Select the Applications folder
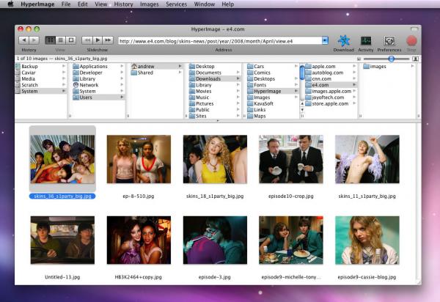 point(98,67)
